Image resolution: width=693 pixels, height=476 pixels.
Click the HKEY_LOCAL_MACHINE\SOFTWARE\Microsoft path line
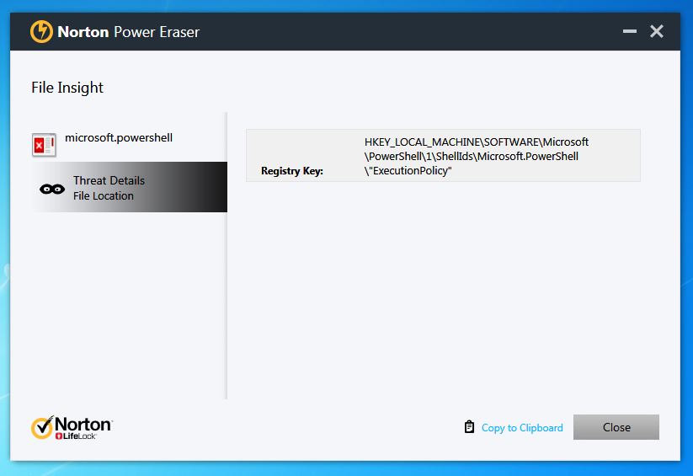pyautogui.click(x=477, y=142)
